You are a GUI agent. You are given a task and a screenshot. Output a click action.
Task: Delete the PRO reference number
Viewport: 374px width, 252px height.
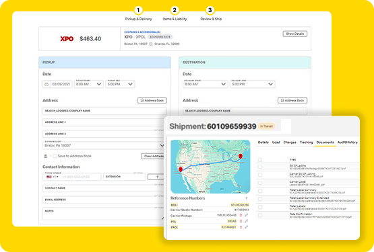(241, 227)
